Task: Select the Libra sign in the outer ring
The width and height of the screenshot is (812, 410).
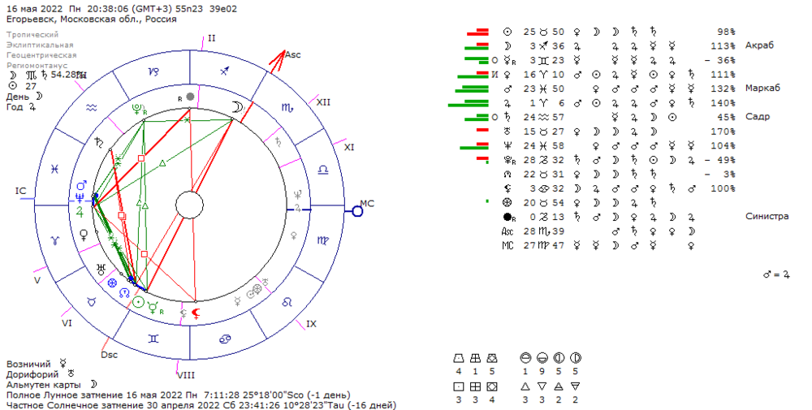Action: point(322,170)
